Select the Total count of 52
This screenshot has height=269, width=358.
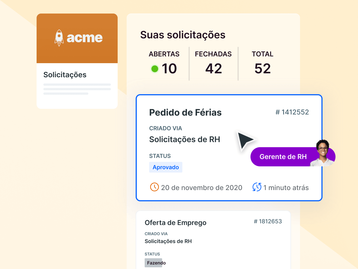[262, 69]
